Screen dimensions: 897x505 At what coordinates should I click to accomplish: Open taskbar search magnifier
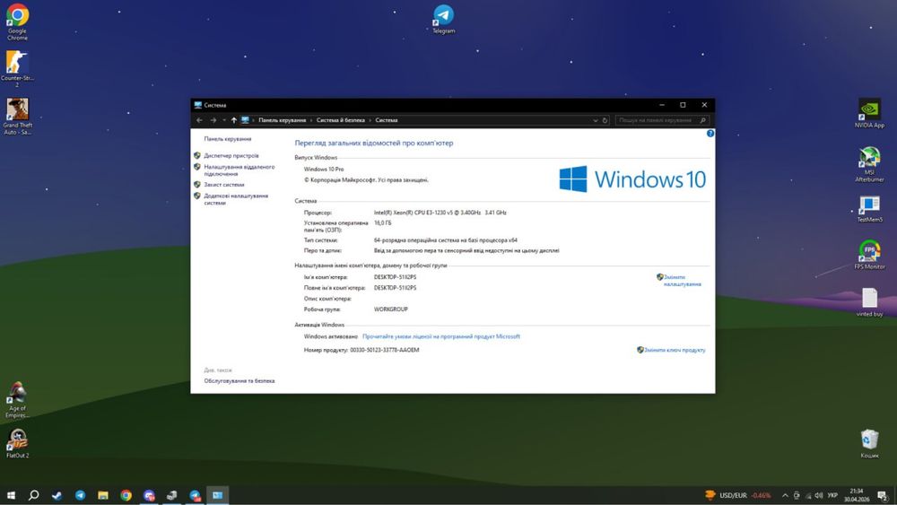(x=34, y=495)
